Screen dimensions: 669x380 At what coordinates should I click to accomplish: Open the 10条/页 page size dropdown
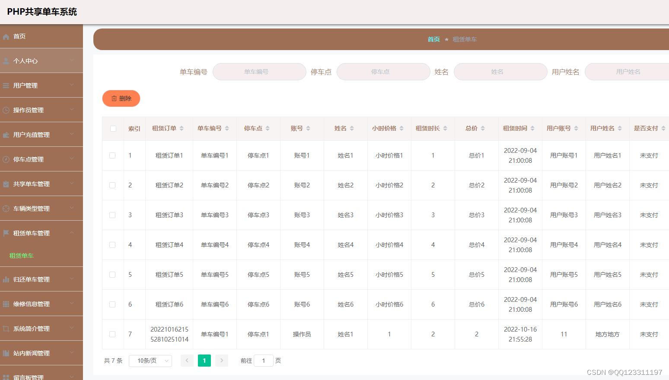click(x=150, y=361)
